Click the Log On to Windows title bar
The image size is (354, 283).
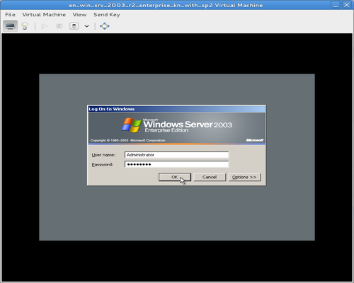[x=176, y=109]
